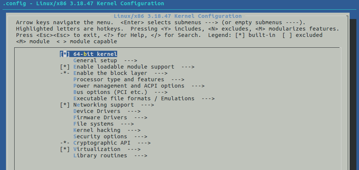Toggle Enable loadable module support checkbox
359x170 pixels.
tap(65, 67)
